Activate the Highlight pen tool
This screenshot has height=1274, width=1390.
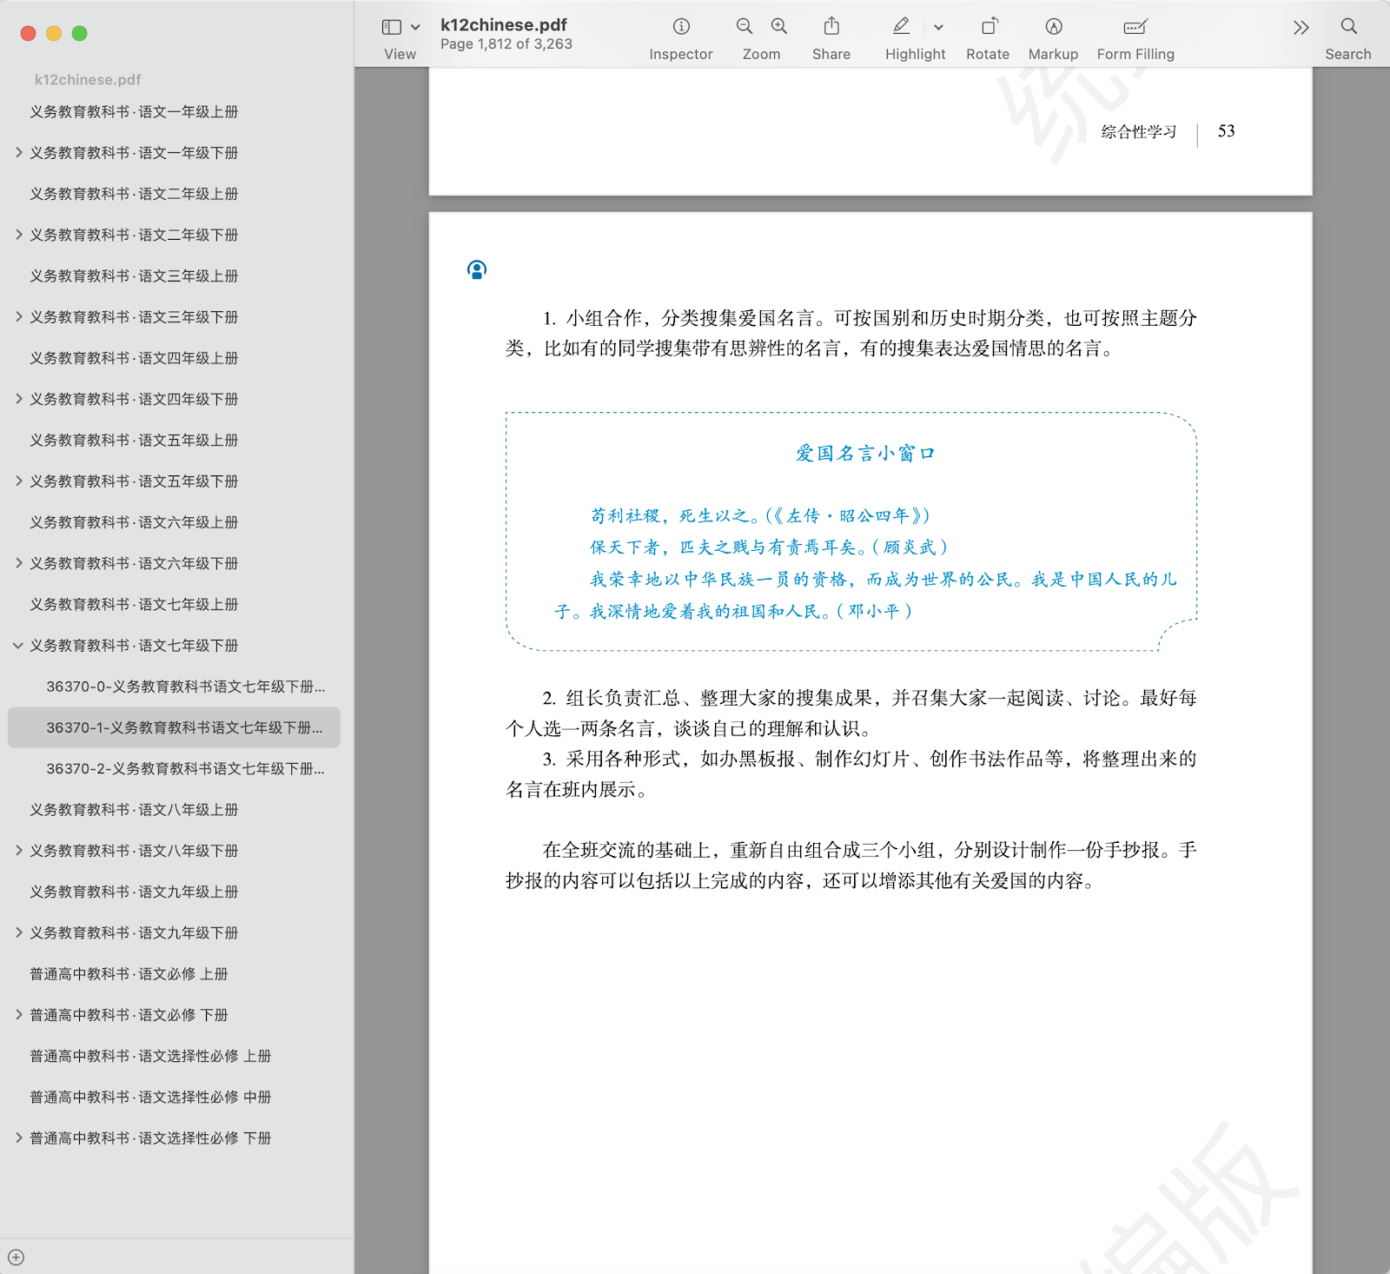(901, 27)
